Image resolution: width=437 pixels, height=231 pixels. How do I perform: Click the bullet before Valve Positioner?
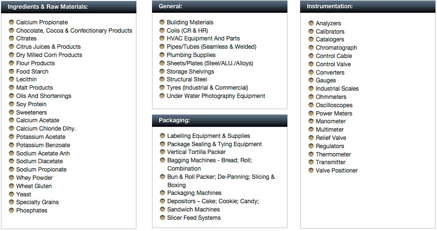coord(311,170)
